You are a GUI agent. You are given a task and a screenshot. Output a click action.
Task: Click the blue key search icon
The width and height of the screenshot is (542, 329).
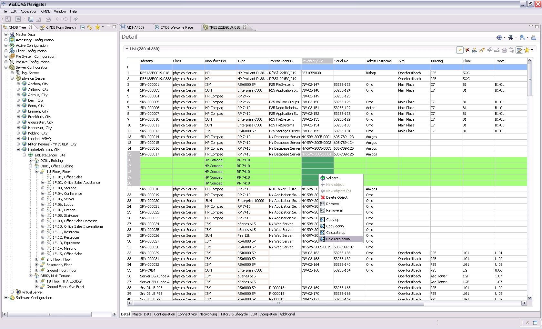pos(522,38)
